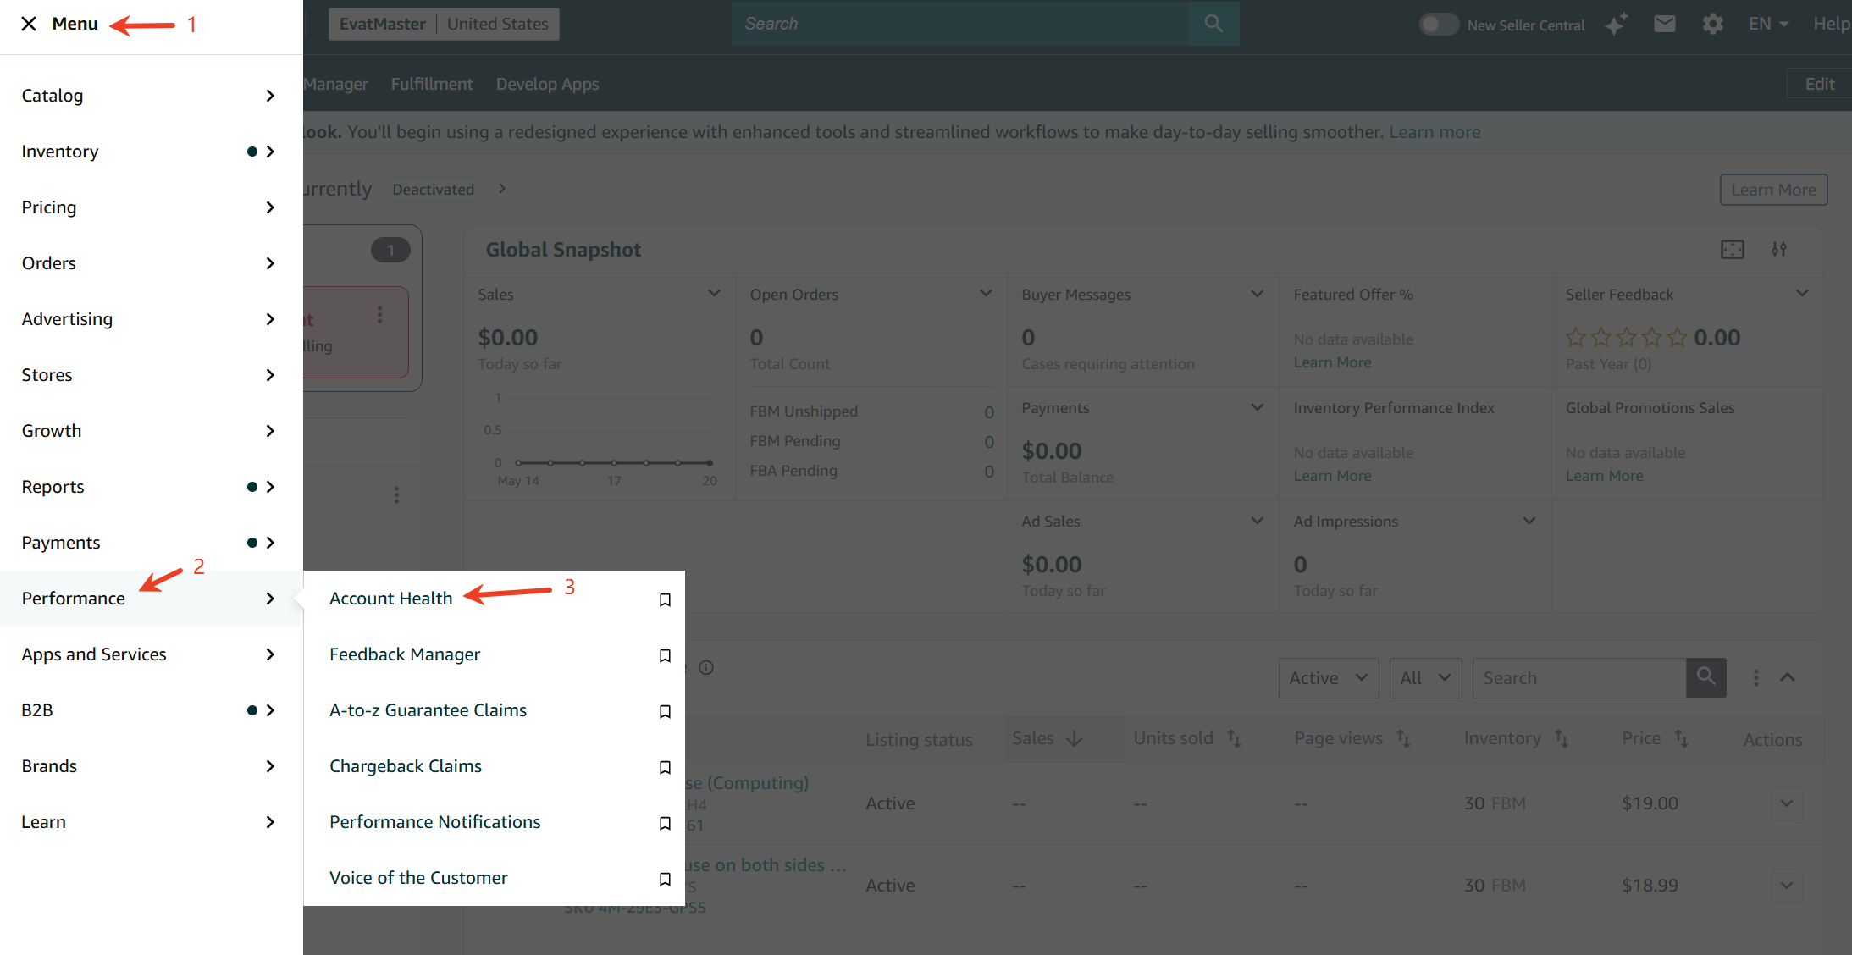Bookmark the Account Health menu item
The height and width of the screenshot is (955, 1852).
(x=665, y=599)
